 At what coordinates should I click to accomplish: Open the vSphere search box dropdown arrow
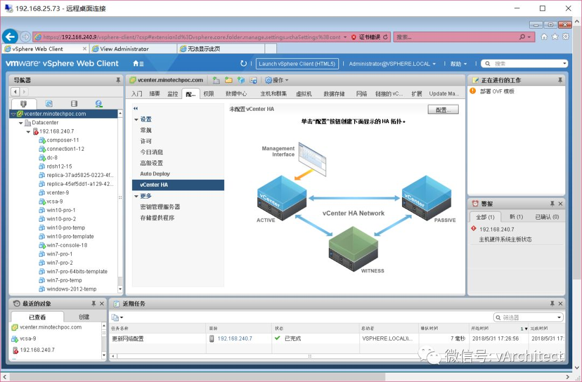click(x=565, y=63)
